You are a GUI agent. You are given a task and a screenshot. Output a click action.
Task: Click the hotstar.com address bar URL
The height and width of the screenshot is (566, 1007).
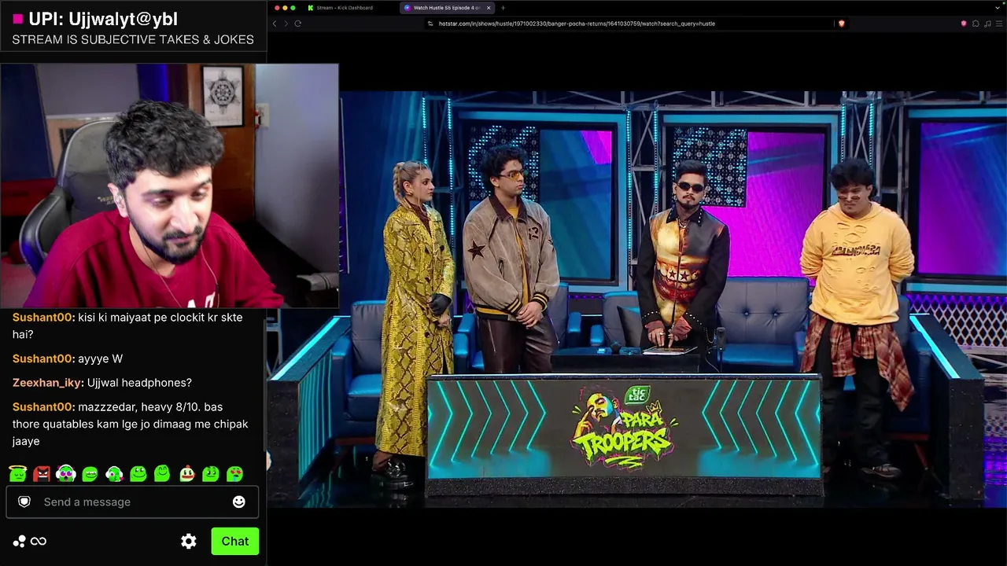[577, 24]
